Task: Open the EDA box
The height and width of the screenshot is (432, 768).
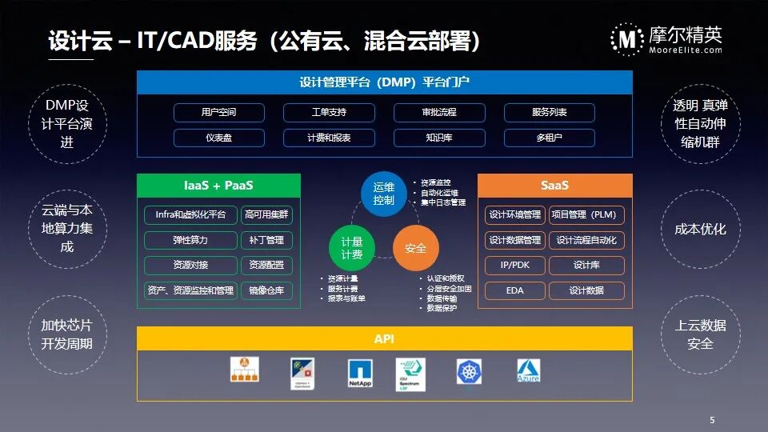Action: pyautogui.click(x=514, y=291)
